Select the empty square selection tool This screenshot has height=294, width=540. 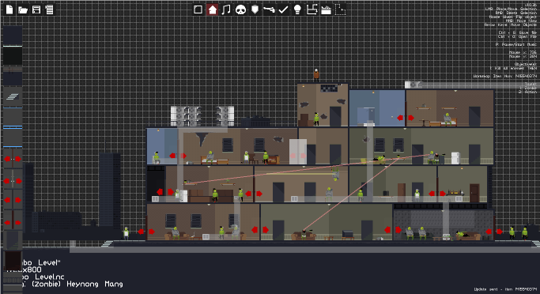coord(198,9)
